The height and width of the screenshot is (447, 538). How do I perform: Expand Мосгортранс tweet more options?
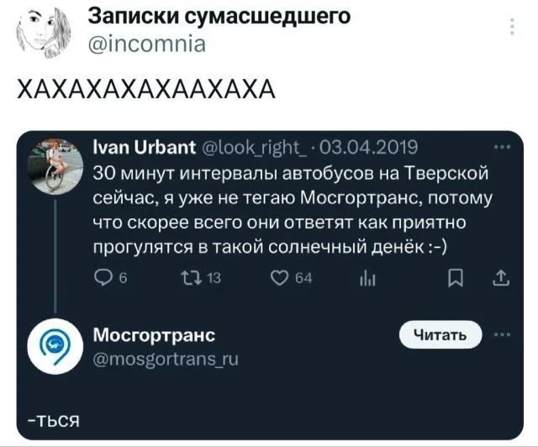[x=503, y=334]
